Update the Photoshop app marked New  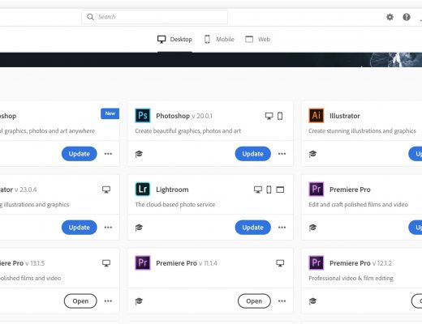(80, 154)
